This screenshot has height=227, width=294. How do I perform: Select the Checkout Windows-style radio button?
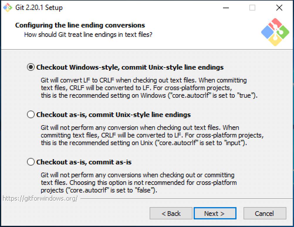(x=31, y=67)
